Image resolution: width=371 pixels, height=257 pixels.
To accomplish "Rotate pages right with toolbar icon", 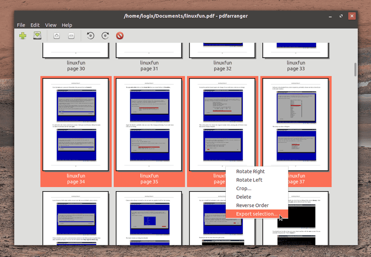I will [x=105, y=36].
